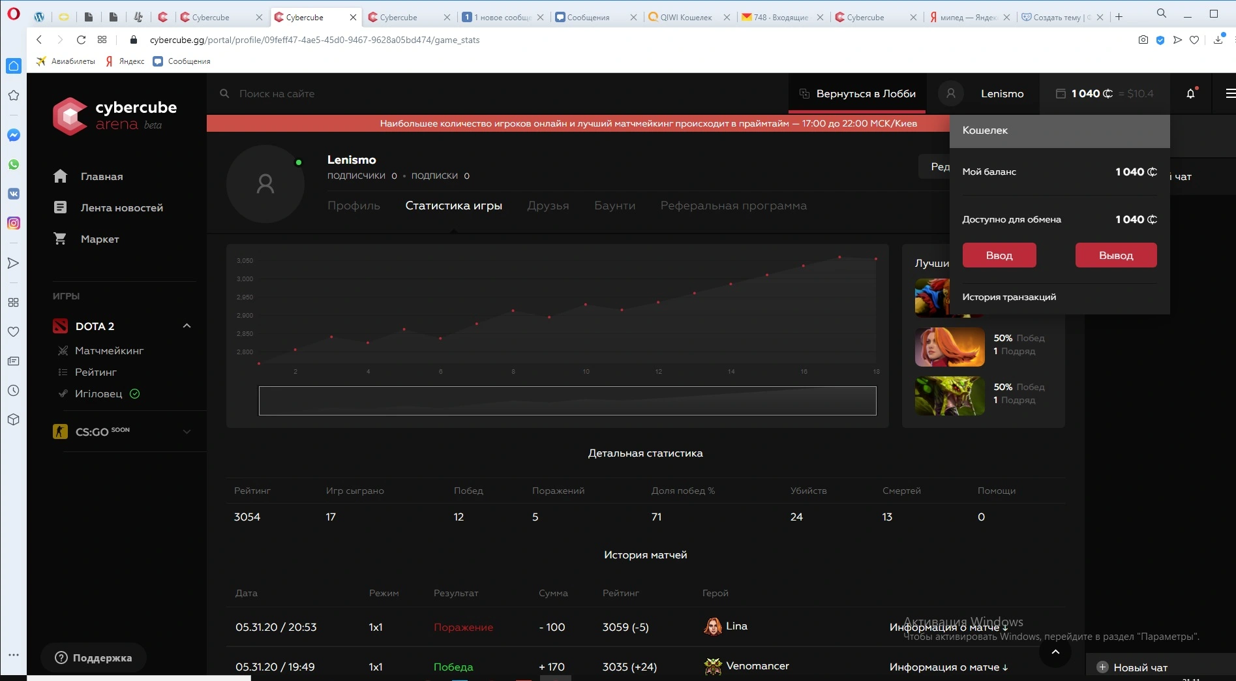The image size is (1236, 681).
Task: Go back to the previous page
Action: (x=39, y=40)
